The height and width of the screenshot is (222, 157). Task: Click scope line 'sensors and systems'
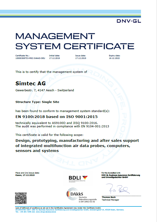click(37, 151)
